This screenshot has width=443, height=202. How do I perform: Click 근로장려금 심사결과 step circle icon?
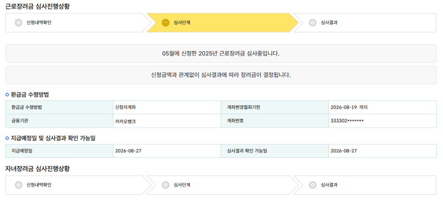tap(312, 23)
